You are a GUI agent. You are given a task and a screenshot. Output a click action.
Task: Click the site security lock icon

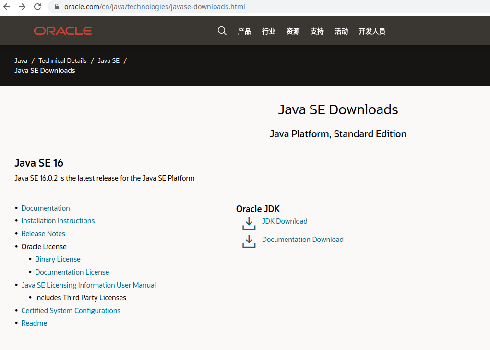point(56,7)
